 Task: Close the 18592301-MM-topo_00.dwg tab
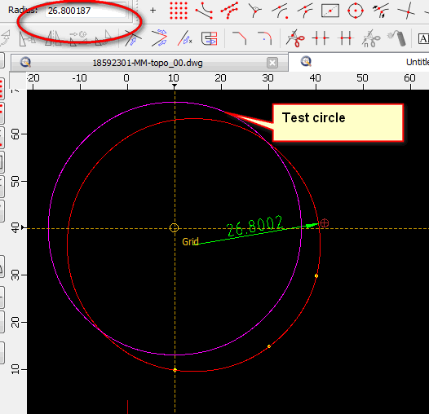pos(272,63)
